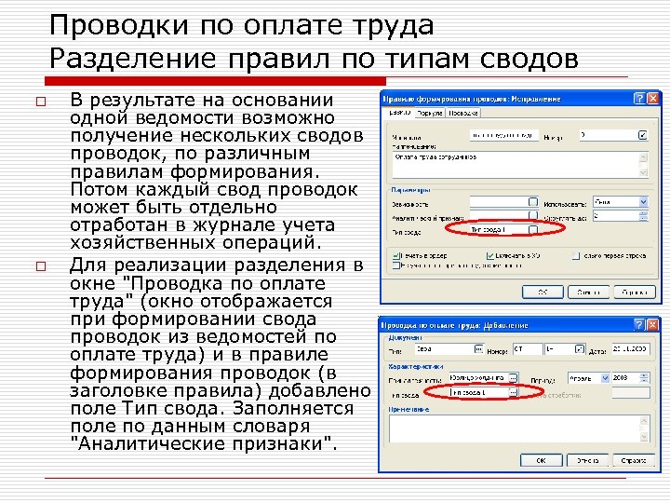Image resolution: width=670 pixels, height=503 pixels.
Task: Click 'Отмена' in 'Проводка по оплате труда' dialog
Action: coord(587,461)
